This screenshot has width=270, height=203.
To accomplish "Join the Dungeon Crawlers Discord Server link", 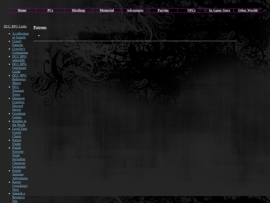I will point(18,104).
